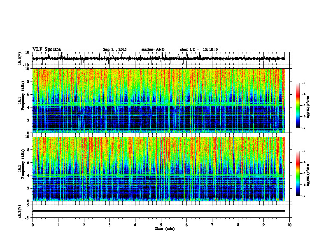Click the ch.1 spectrogram colour bar

[298, 105]
